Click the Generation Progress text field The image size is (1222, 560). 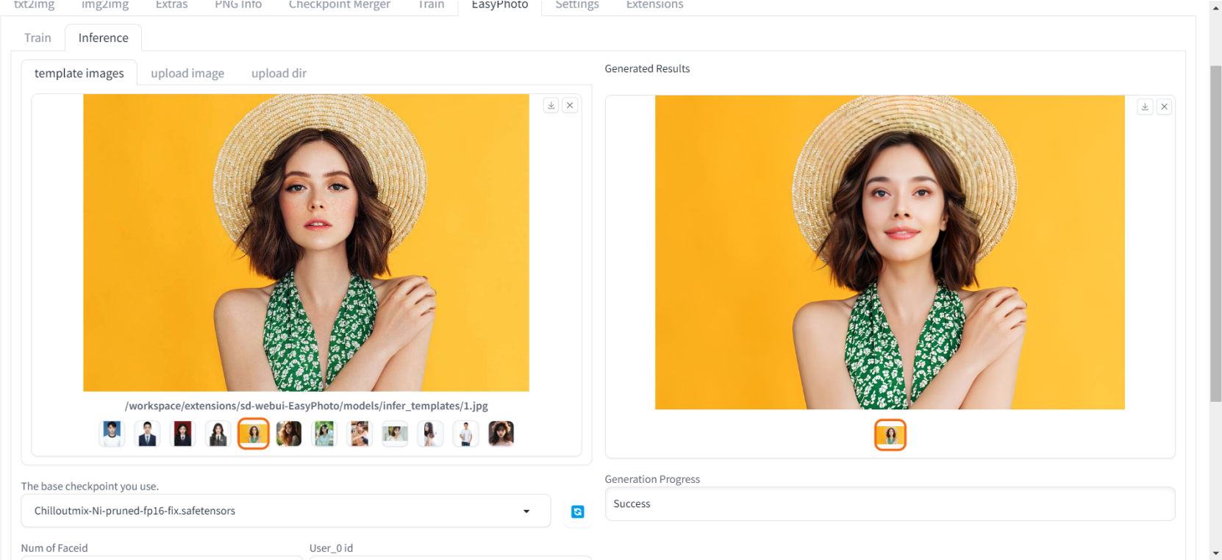click(889, 504)
